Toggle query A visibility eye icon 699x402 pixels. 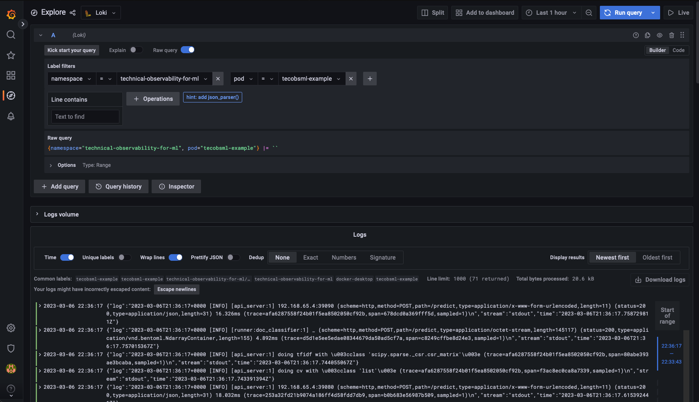[660, 35]
